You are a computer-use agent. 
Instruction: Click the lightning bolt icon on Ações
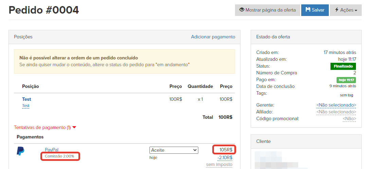tap(337, 10)
